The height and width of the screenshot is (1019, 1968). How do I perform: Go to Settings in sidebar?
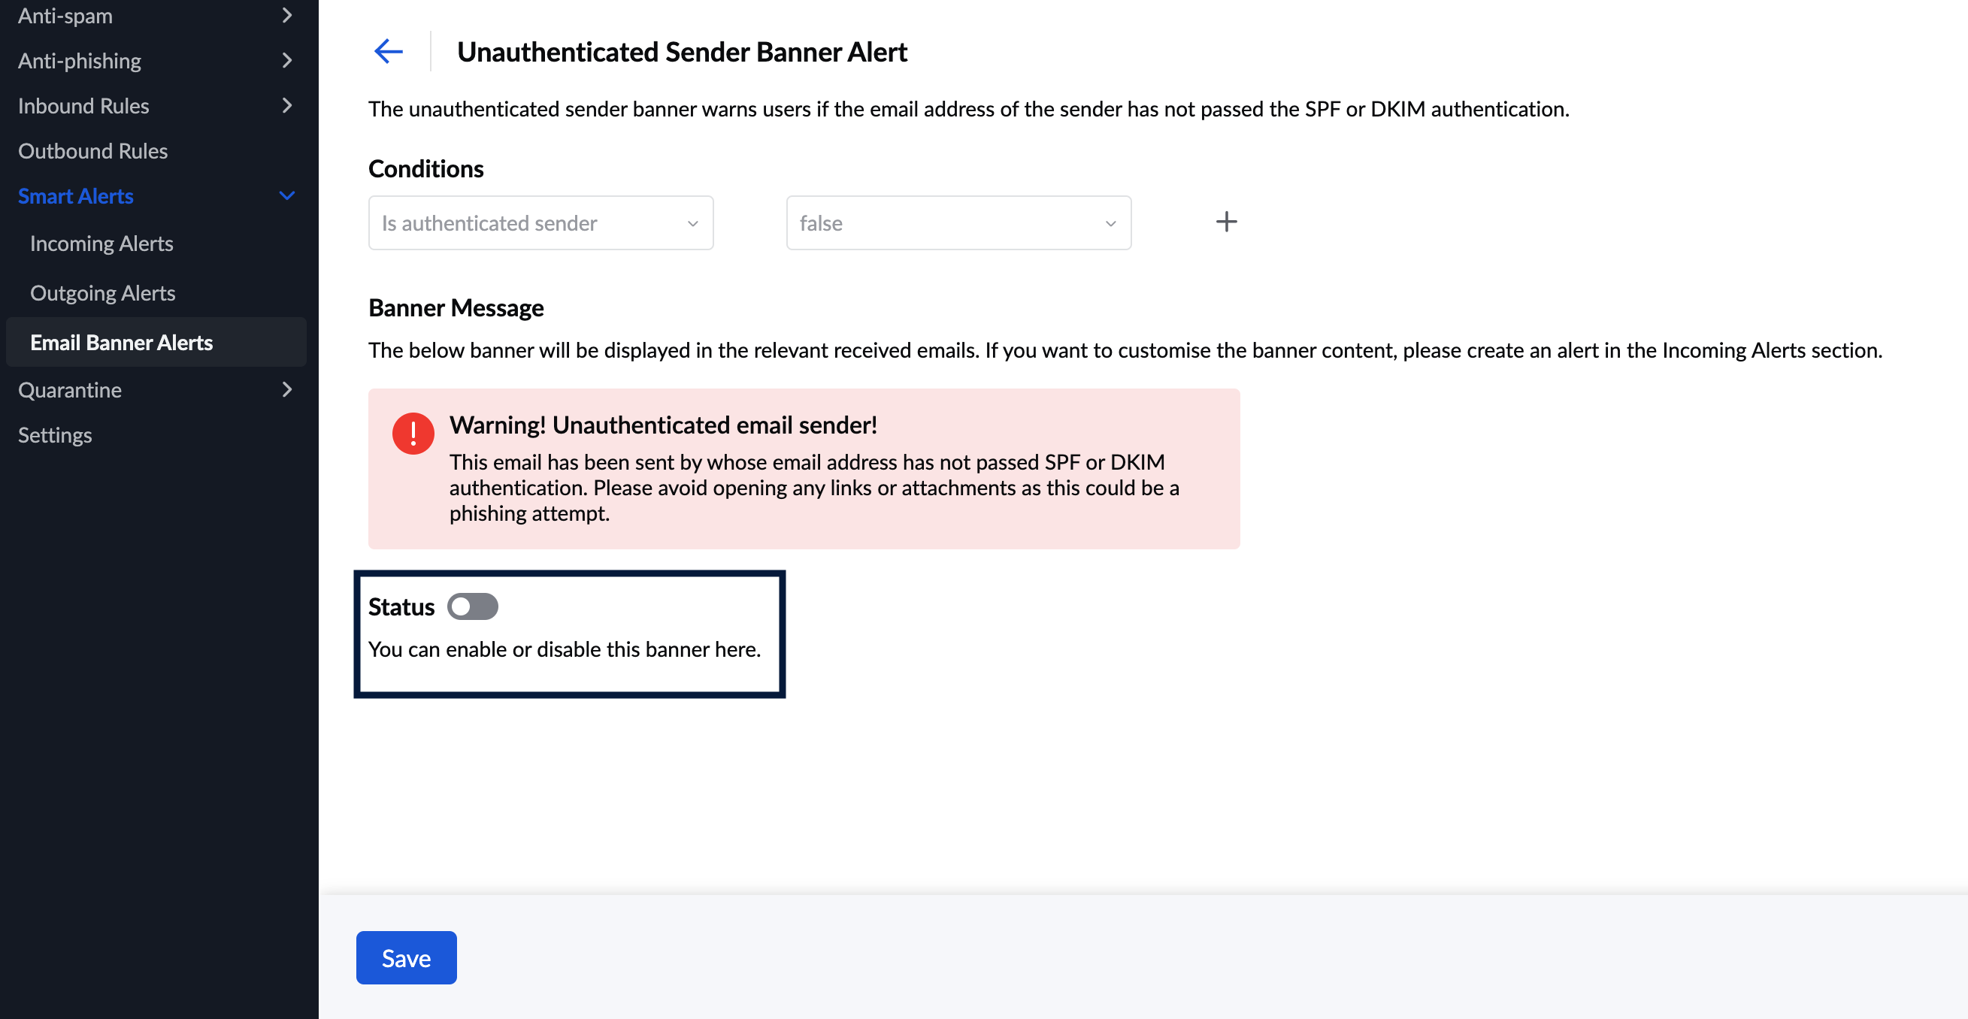[55, 434]
